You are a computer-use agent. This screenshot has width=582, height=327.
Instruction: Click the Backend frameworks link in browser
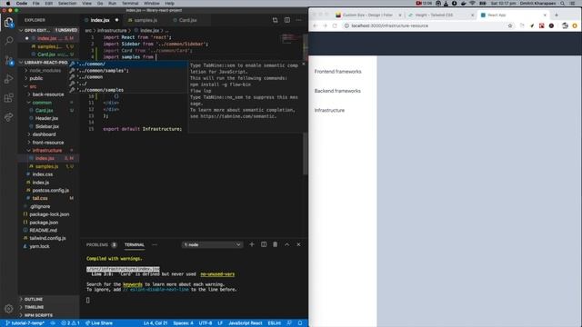point(337,91)
